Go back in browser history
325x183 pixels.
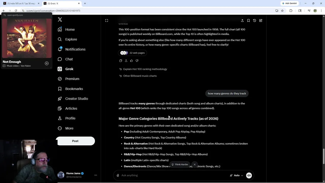4,11
